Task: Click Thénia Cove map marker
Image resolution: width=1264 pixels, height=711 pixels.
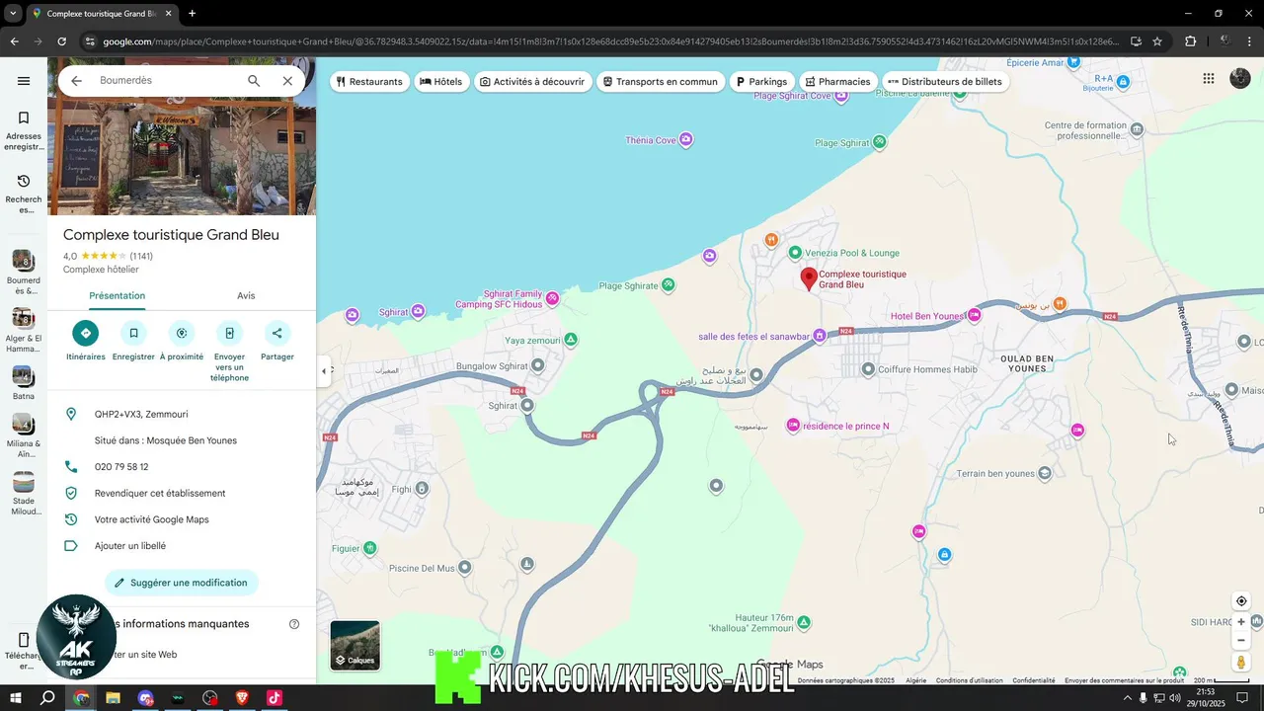Action: pyautogui.click(x=686, y=140)
